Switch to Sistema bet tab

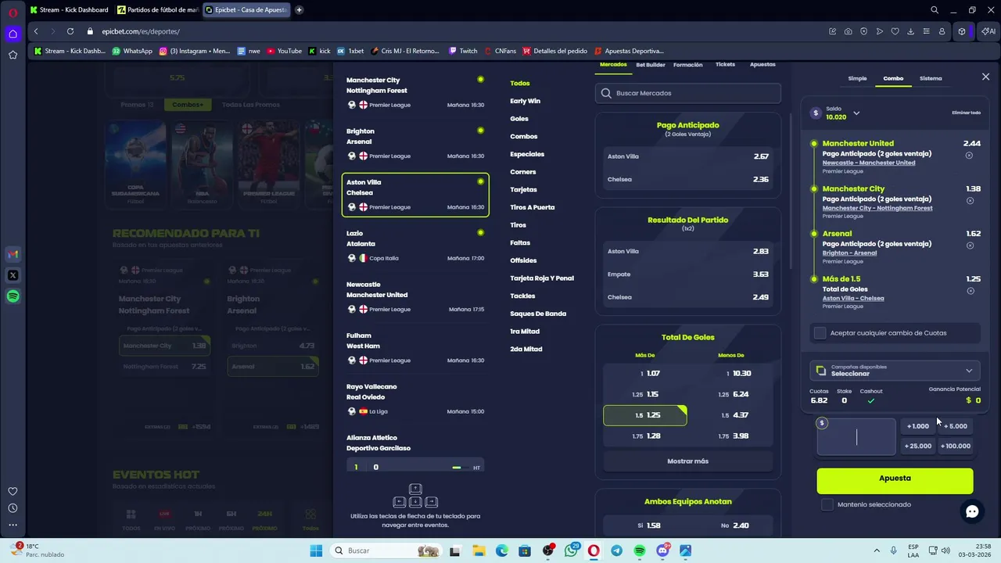pos(931,78)
